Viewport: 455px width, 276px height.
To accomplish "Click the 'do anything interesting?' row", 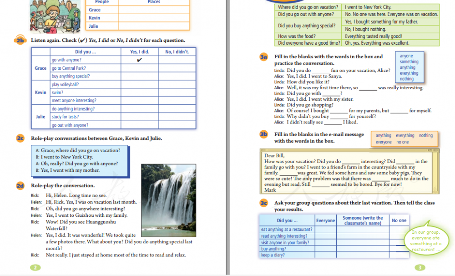I will click(x=123, y=109).
